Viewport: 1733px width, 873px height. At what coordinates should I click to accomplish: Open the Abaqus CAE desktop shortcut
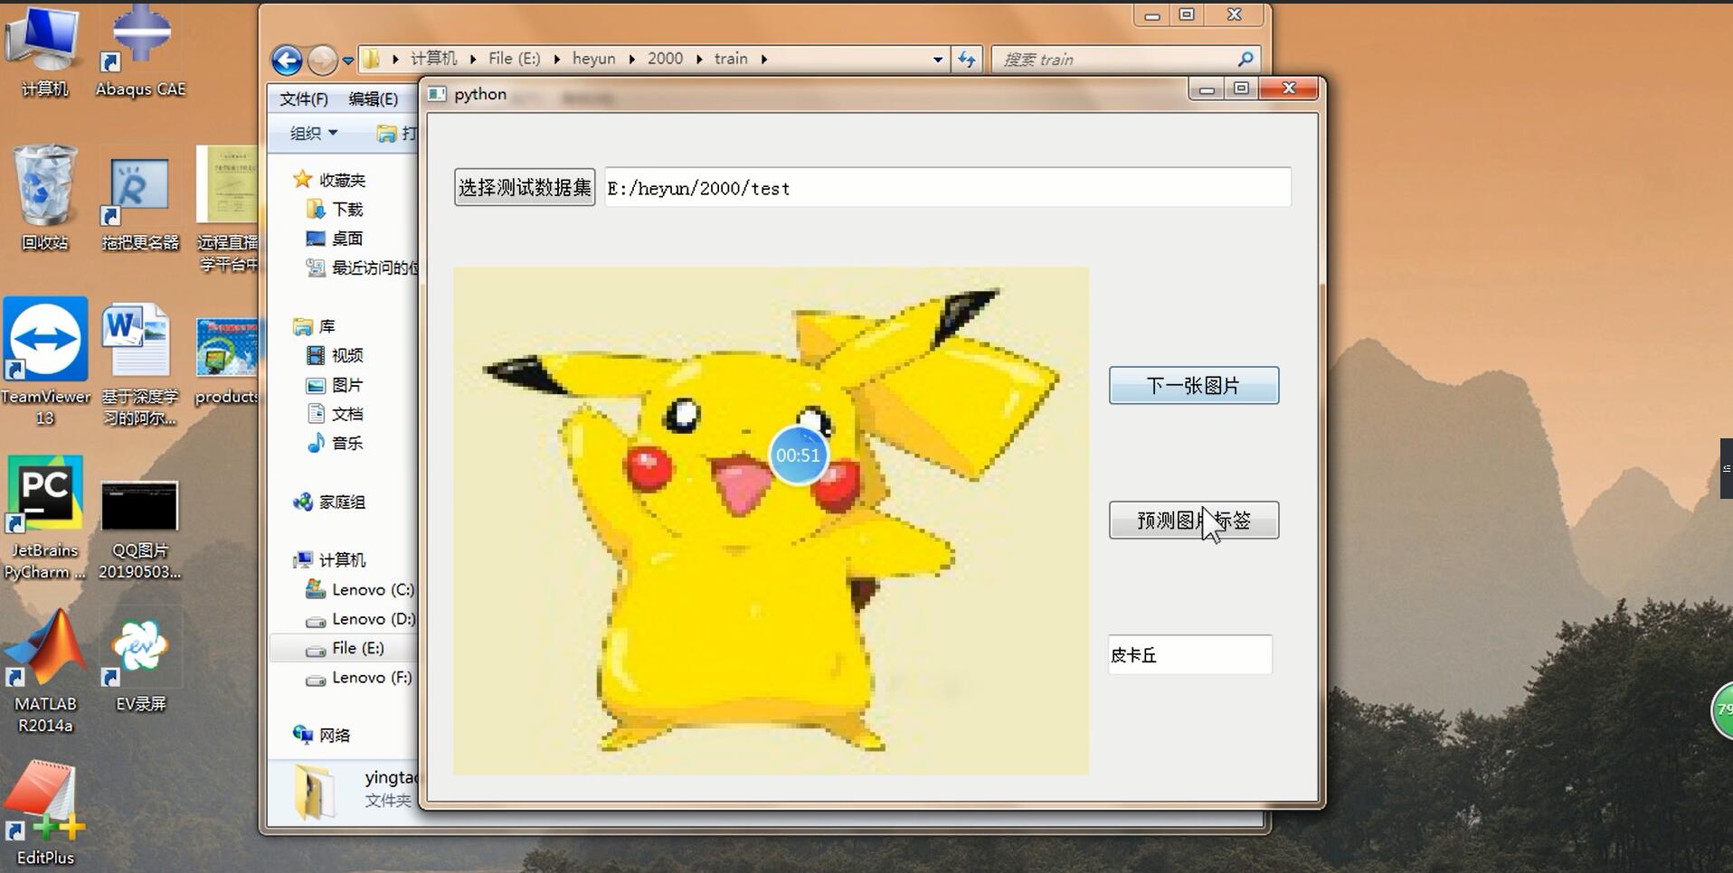140,50
